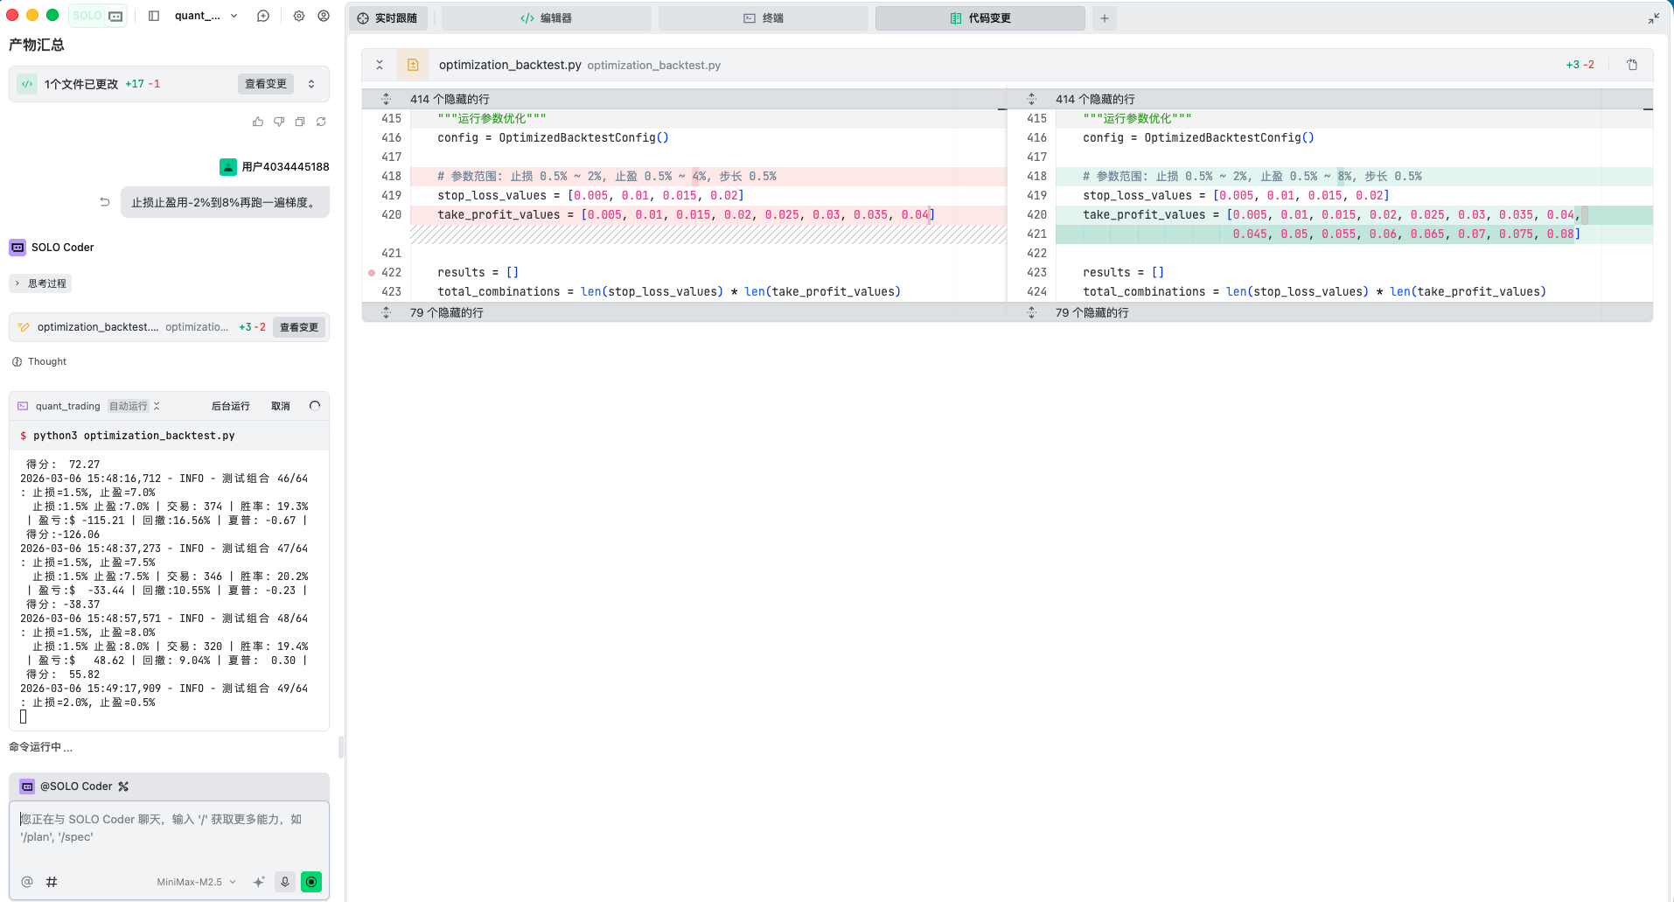The image size is (1674, 902).
Task: Click 查看变更 for 1个文件已更改
Action: (265, 84)
